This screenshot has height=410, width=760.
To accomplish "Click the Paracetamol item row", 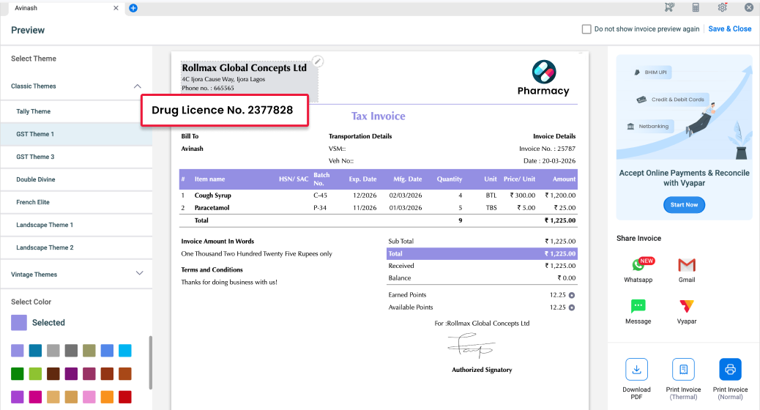I will 378,208.
